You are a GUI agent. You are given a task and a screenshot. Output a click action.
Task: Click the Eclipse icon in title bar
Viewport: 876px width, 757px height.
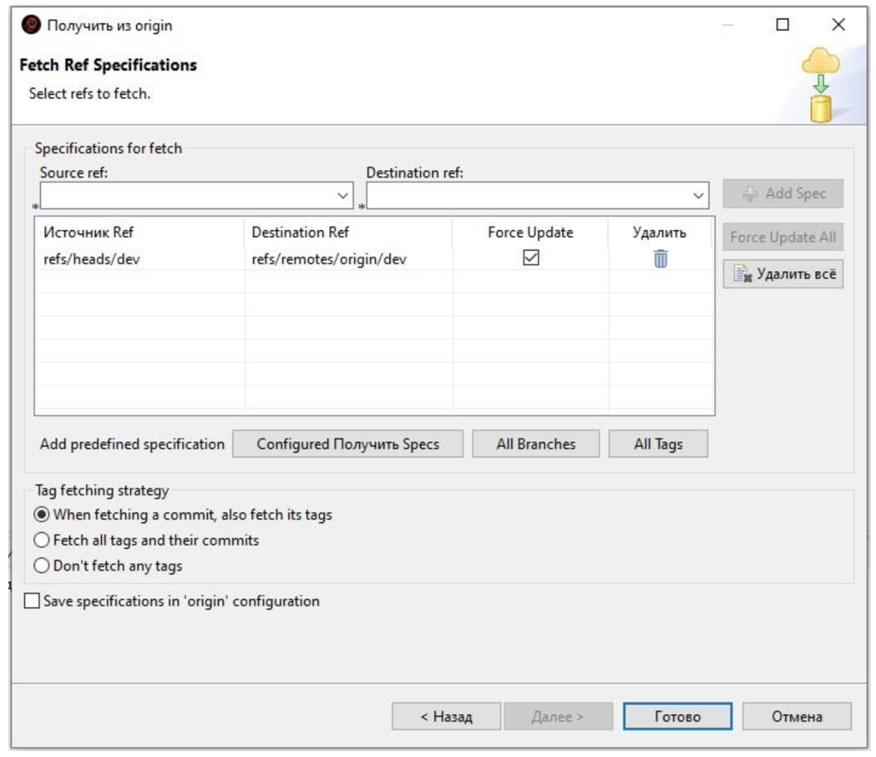pos(31,25)
